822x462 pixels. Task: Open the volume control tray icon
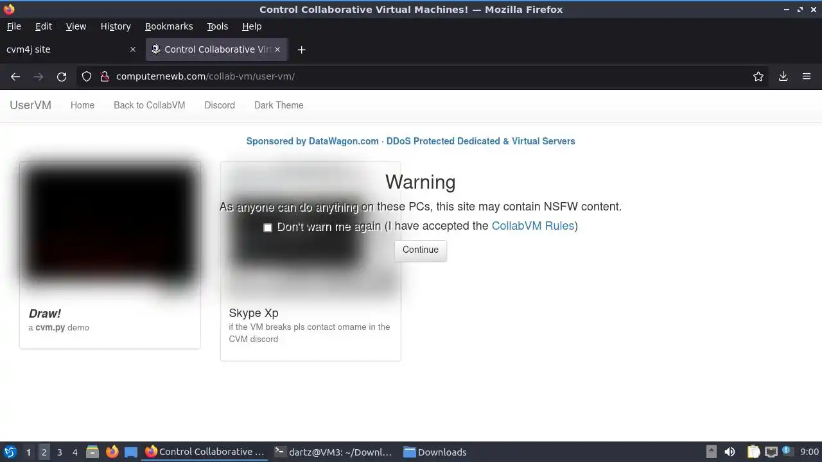pyautogui.click(x=730, y=452)
